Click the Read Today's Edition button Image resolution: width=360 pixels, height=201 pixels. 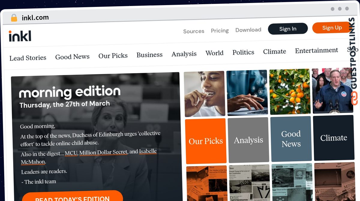point(72,197)
